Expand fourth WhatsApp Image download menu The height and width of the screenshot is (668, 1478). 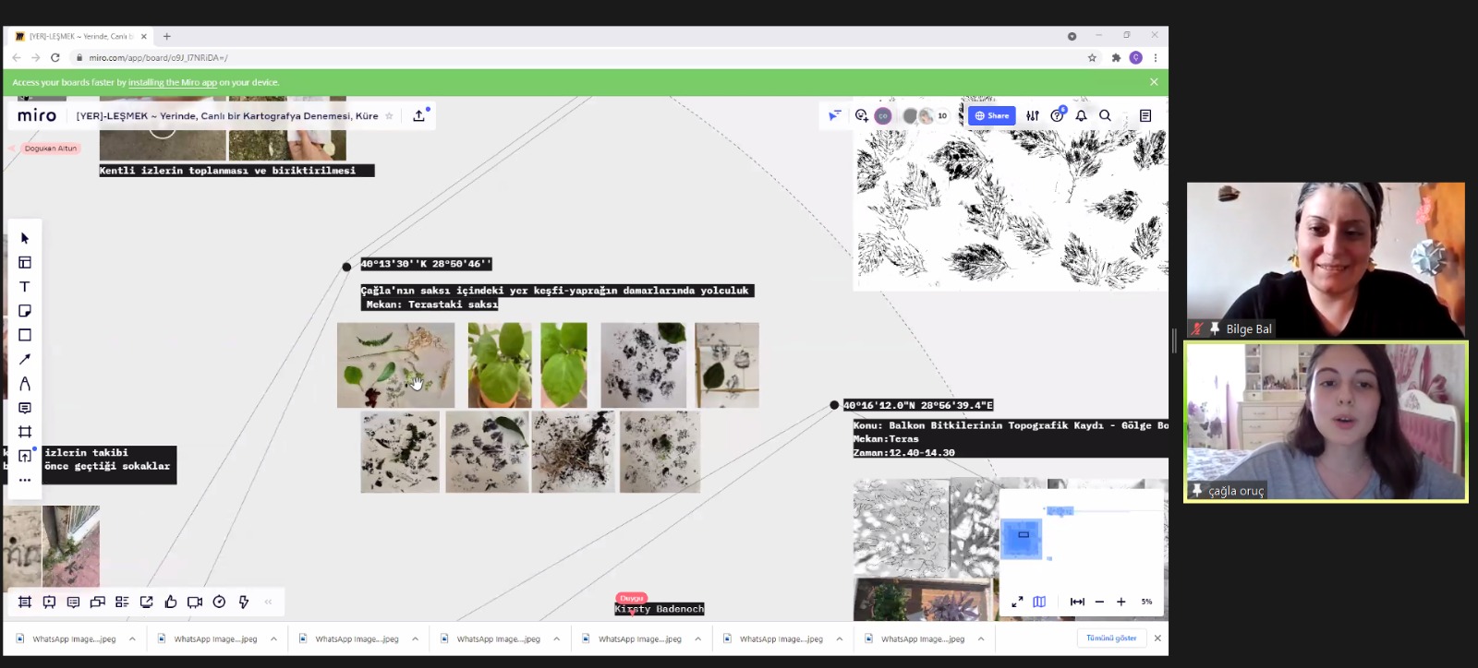click(x=556, y=638)
